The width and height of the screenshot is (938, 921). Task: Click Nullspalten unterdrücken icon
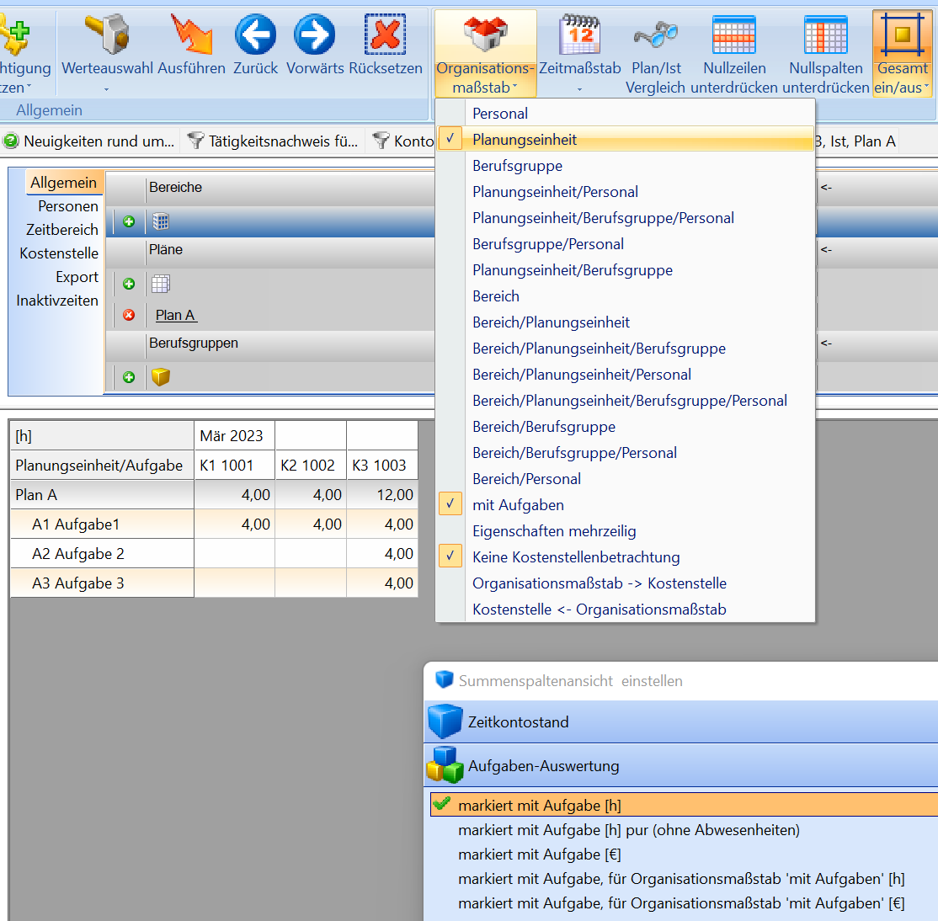click(x=825, y=35)
